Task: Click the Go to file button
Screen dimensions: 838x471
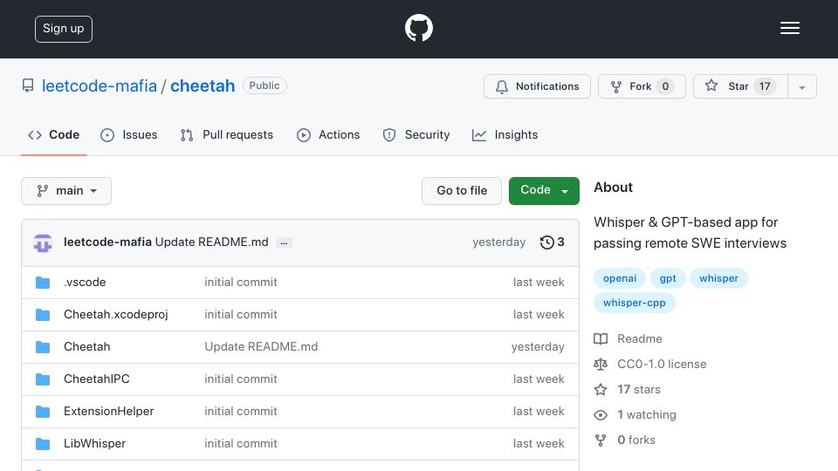Action: (x=462, y=191)
